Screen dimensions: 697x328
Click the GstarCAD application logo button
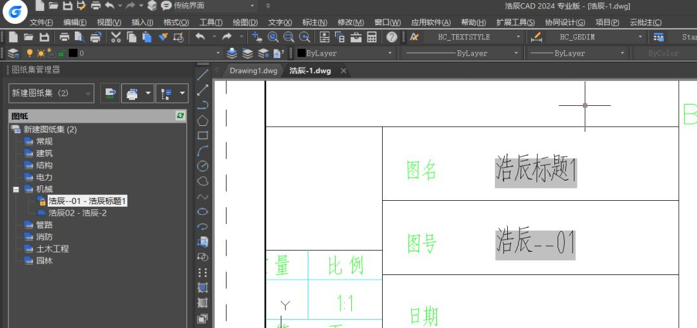coord(15,12)
